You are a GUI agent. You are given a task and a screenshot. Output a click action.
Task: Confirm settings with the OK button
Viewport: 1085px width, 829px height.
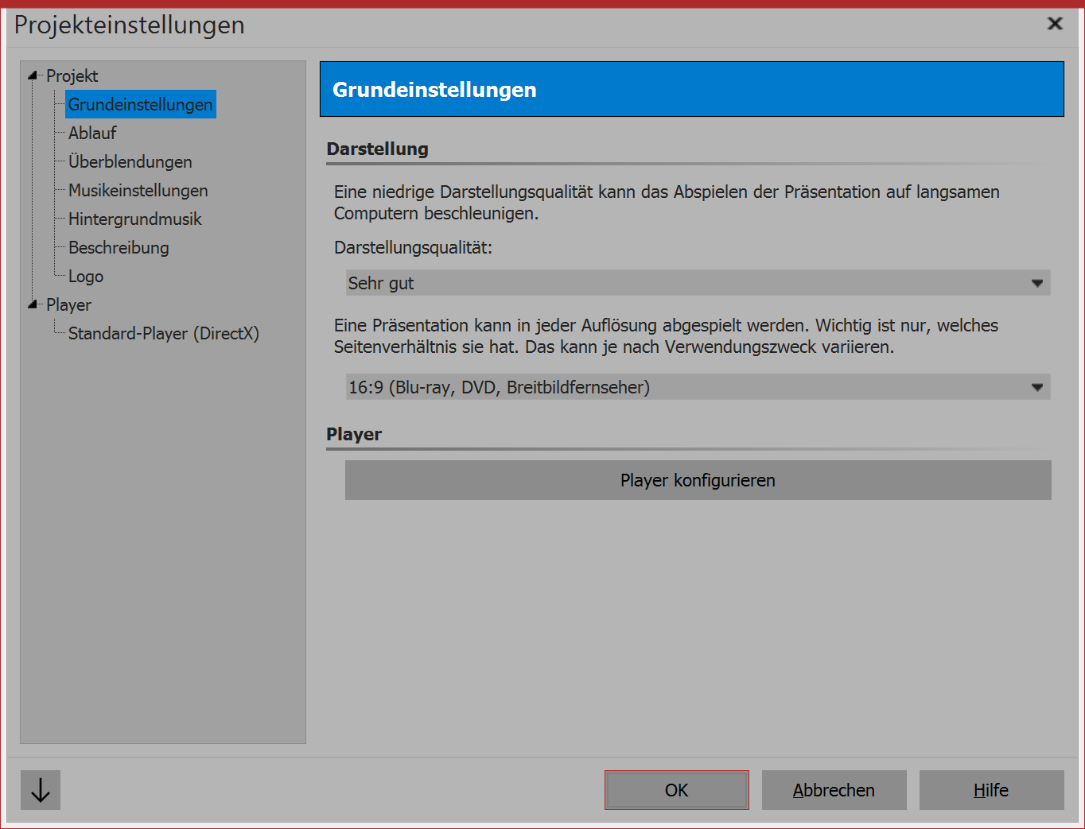point(676,790)
